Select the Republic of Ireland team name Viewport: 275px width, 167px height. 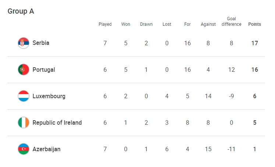(57, 122)
